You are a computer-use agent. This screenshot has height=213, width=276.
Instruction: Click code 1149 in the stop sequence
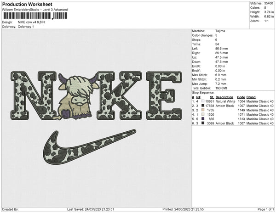click(x=241, y=110)
